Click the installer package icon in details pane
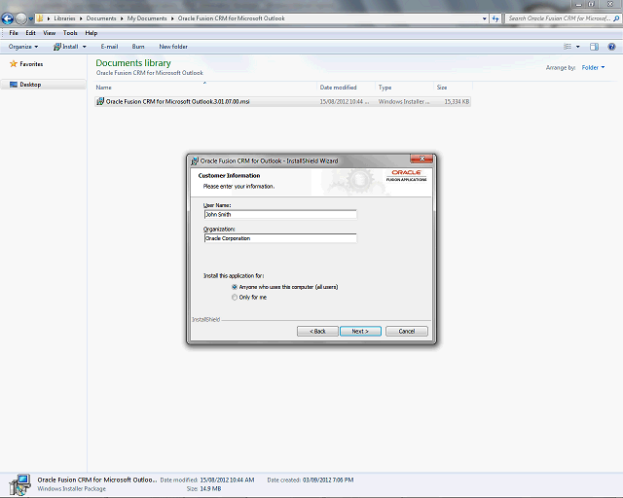The height and width of the screenshot is (498, 623). tap(20, 484)
